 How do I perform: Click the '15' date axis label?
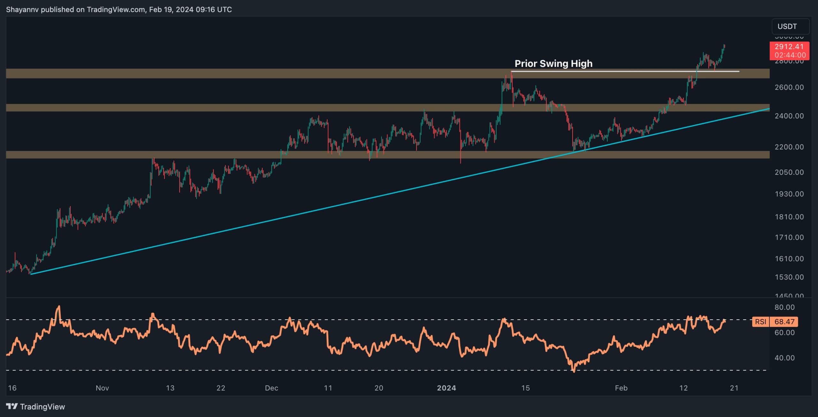[525, 388]
